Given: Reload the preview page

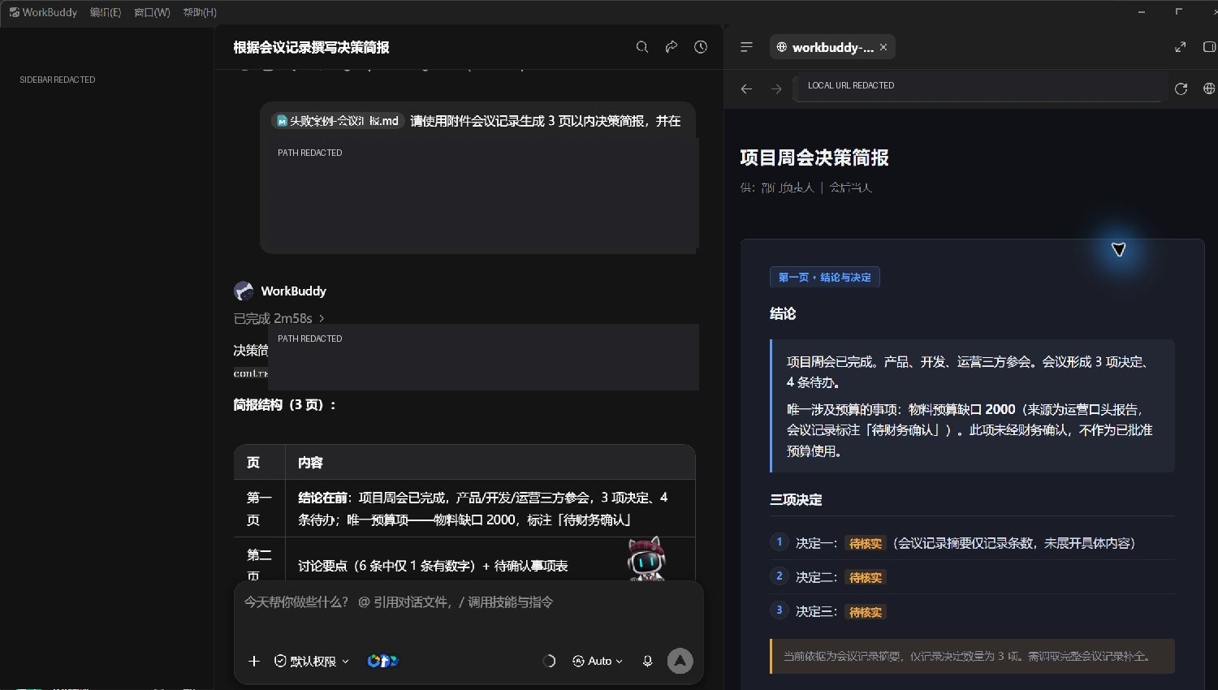Looking at the screenshot, I should (x=1181, y=88).
